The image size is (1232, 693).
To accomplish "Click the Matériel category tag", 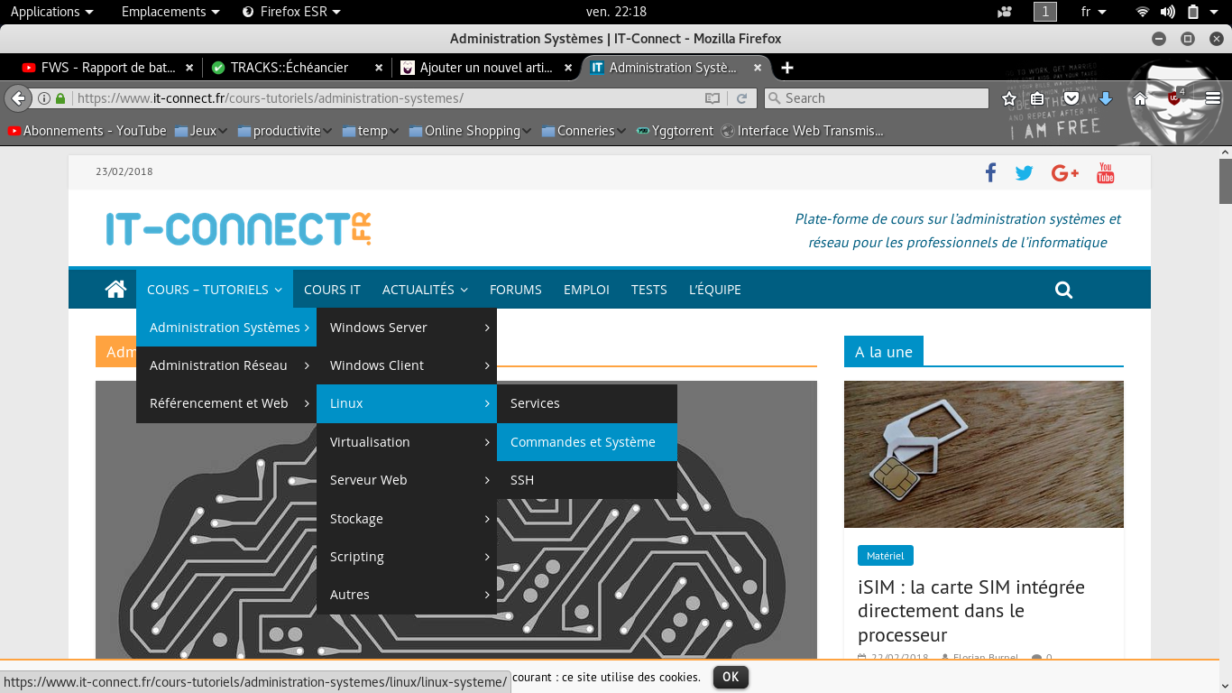I will (x=886, y=556).
